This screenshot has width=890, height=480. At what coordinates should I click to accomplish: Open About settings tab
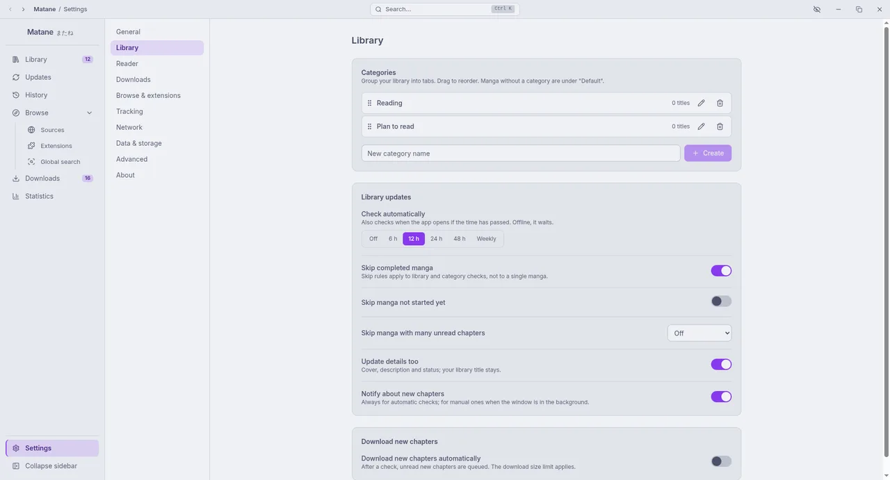[157, 176]
